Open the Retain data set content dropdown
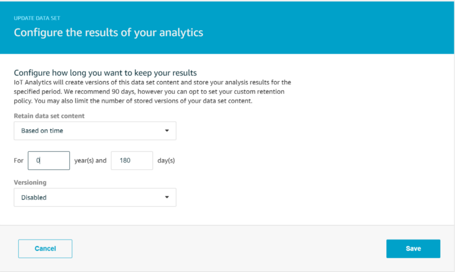The width and height of the screenshot is (455, 272). pos(95,131)
